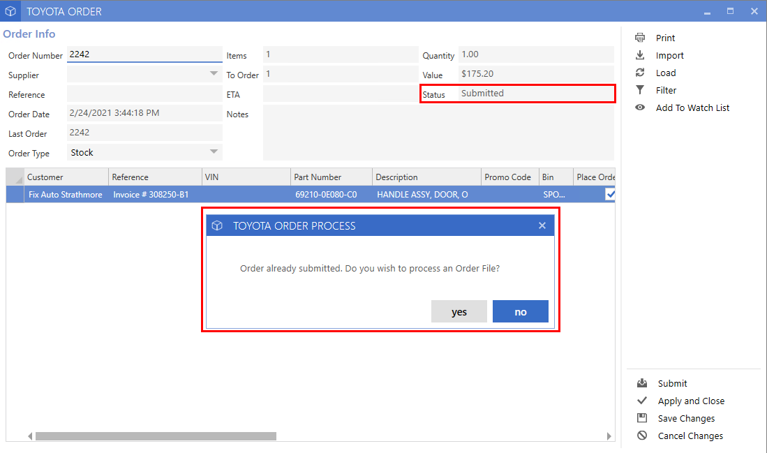Click the Place Order column header
This screenshot has width=767, height=453.
tap(594, 177)
